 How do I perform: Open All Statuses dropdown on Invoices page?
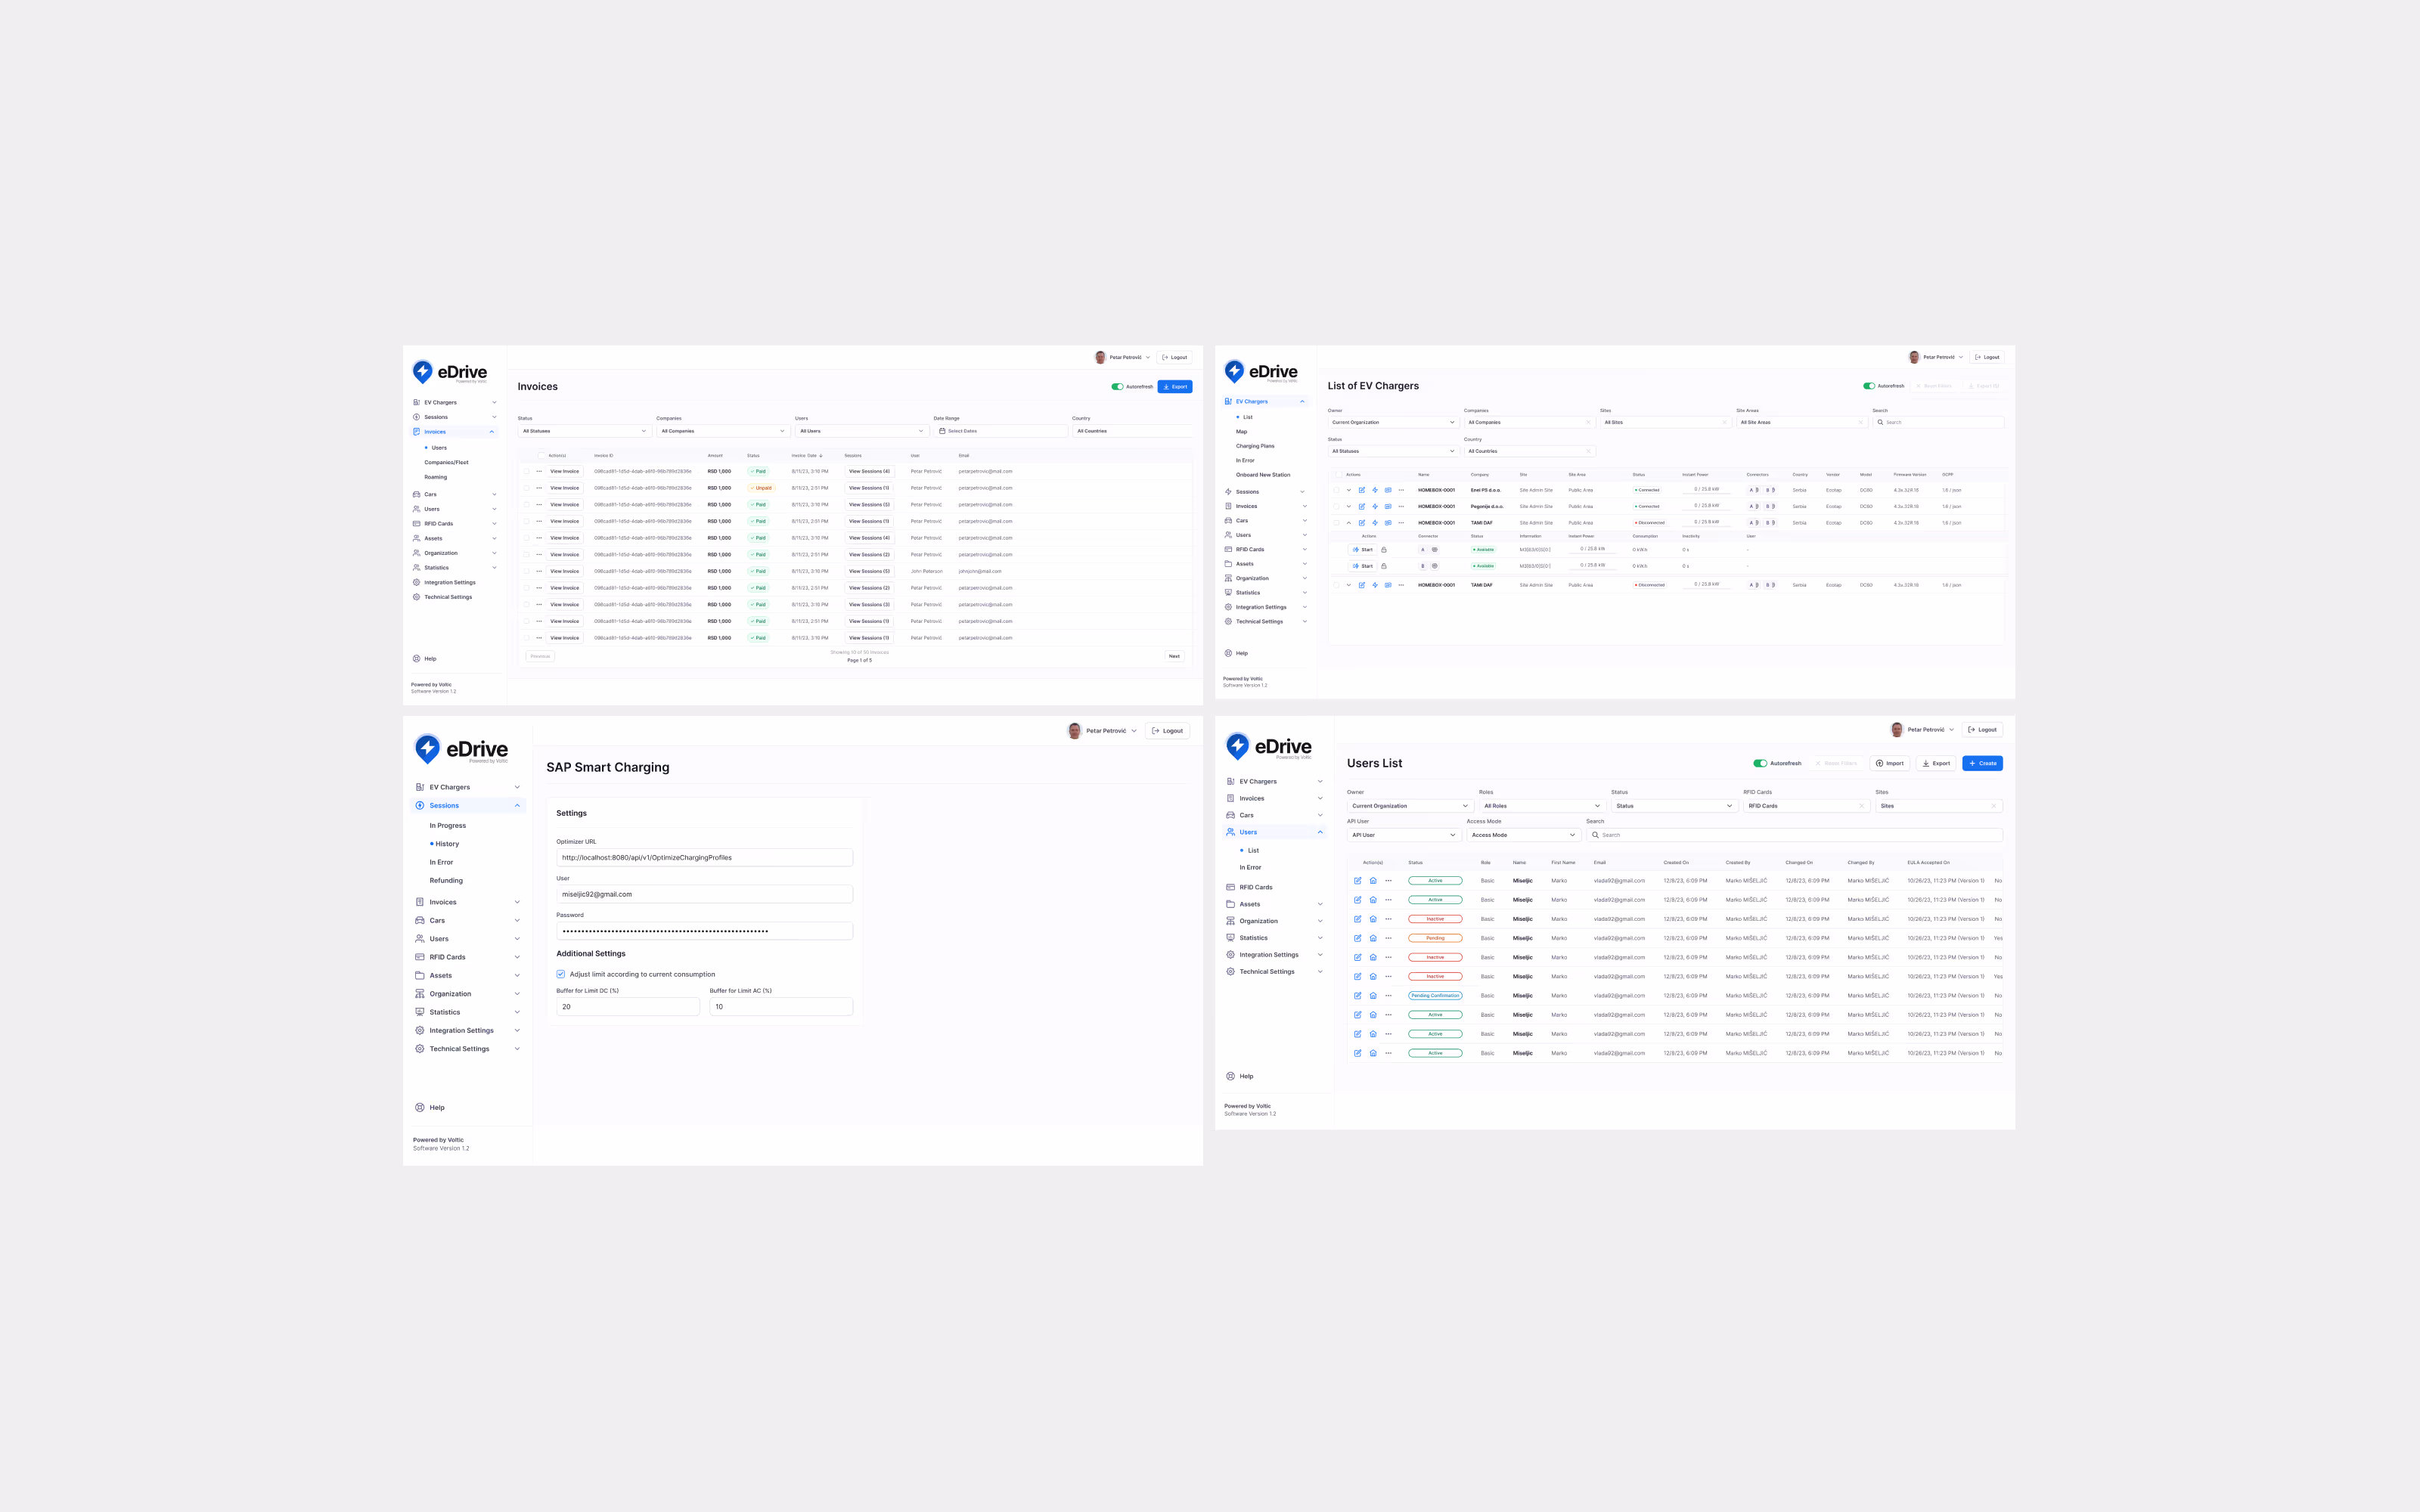pyautogui.click(x=584, y=431)
